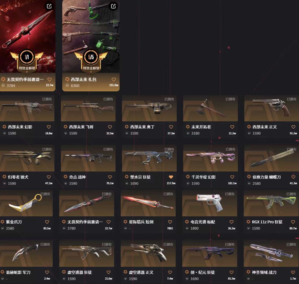Open the 虚空遗器 正义 pistol thumbnail
299x284 pixels.
coord(148,254)
